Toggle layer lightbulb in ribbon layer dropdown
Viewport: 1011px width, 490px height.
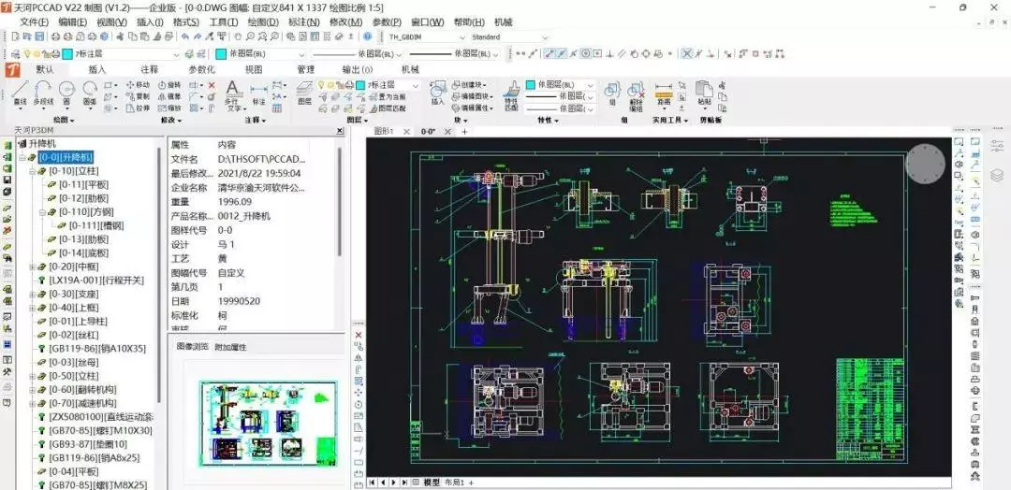coord(321,84)
